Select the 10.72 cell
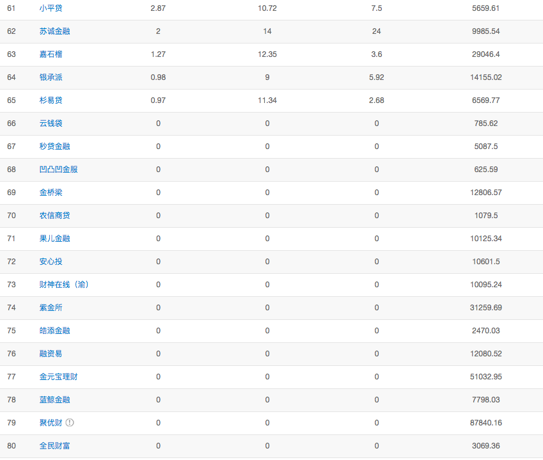This screenshot has height=460, width=543. 267,8
